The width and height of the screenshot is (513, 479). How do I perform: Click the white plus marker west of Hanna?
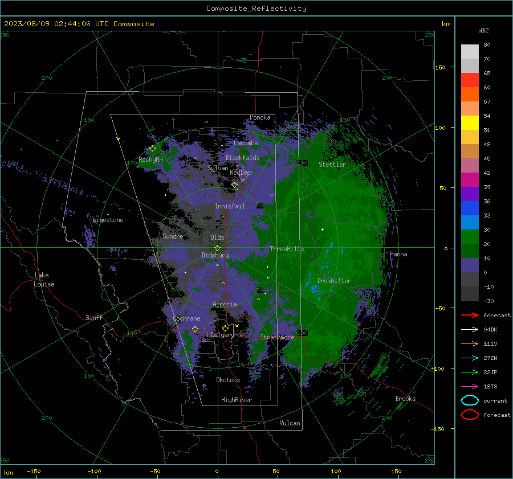pyautogui.click(x=322, y=229)
